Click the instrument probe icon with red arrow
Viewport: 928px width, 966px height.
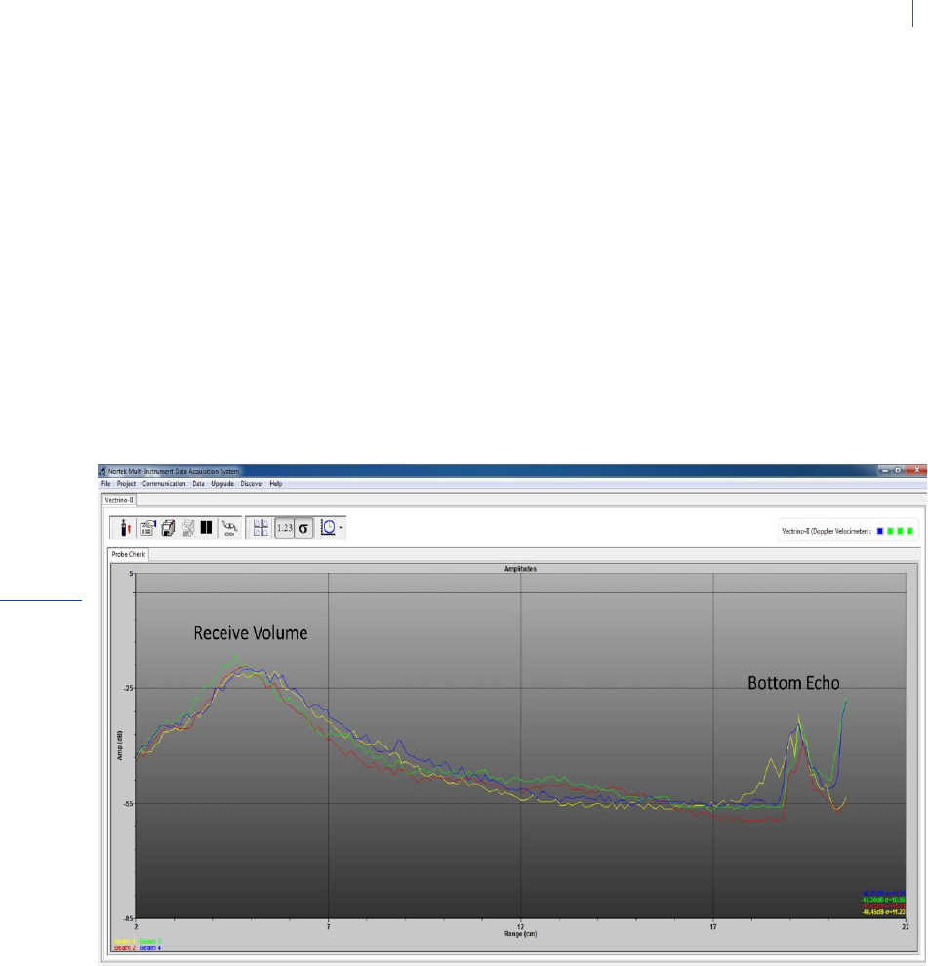coord(126,527)
